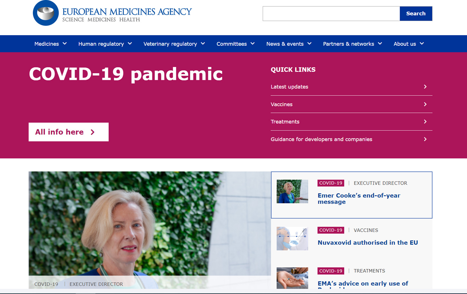Click COVID-19 tag beside Treatments label

(331, 271)
